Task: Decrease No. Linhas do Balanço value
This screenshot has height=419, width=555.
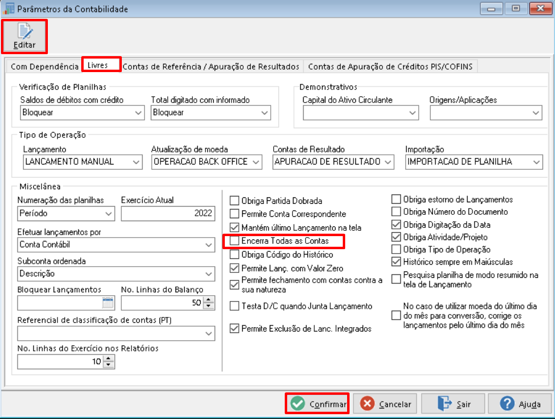Action: [x=209, y=306]
